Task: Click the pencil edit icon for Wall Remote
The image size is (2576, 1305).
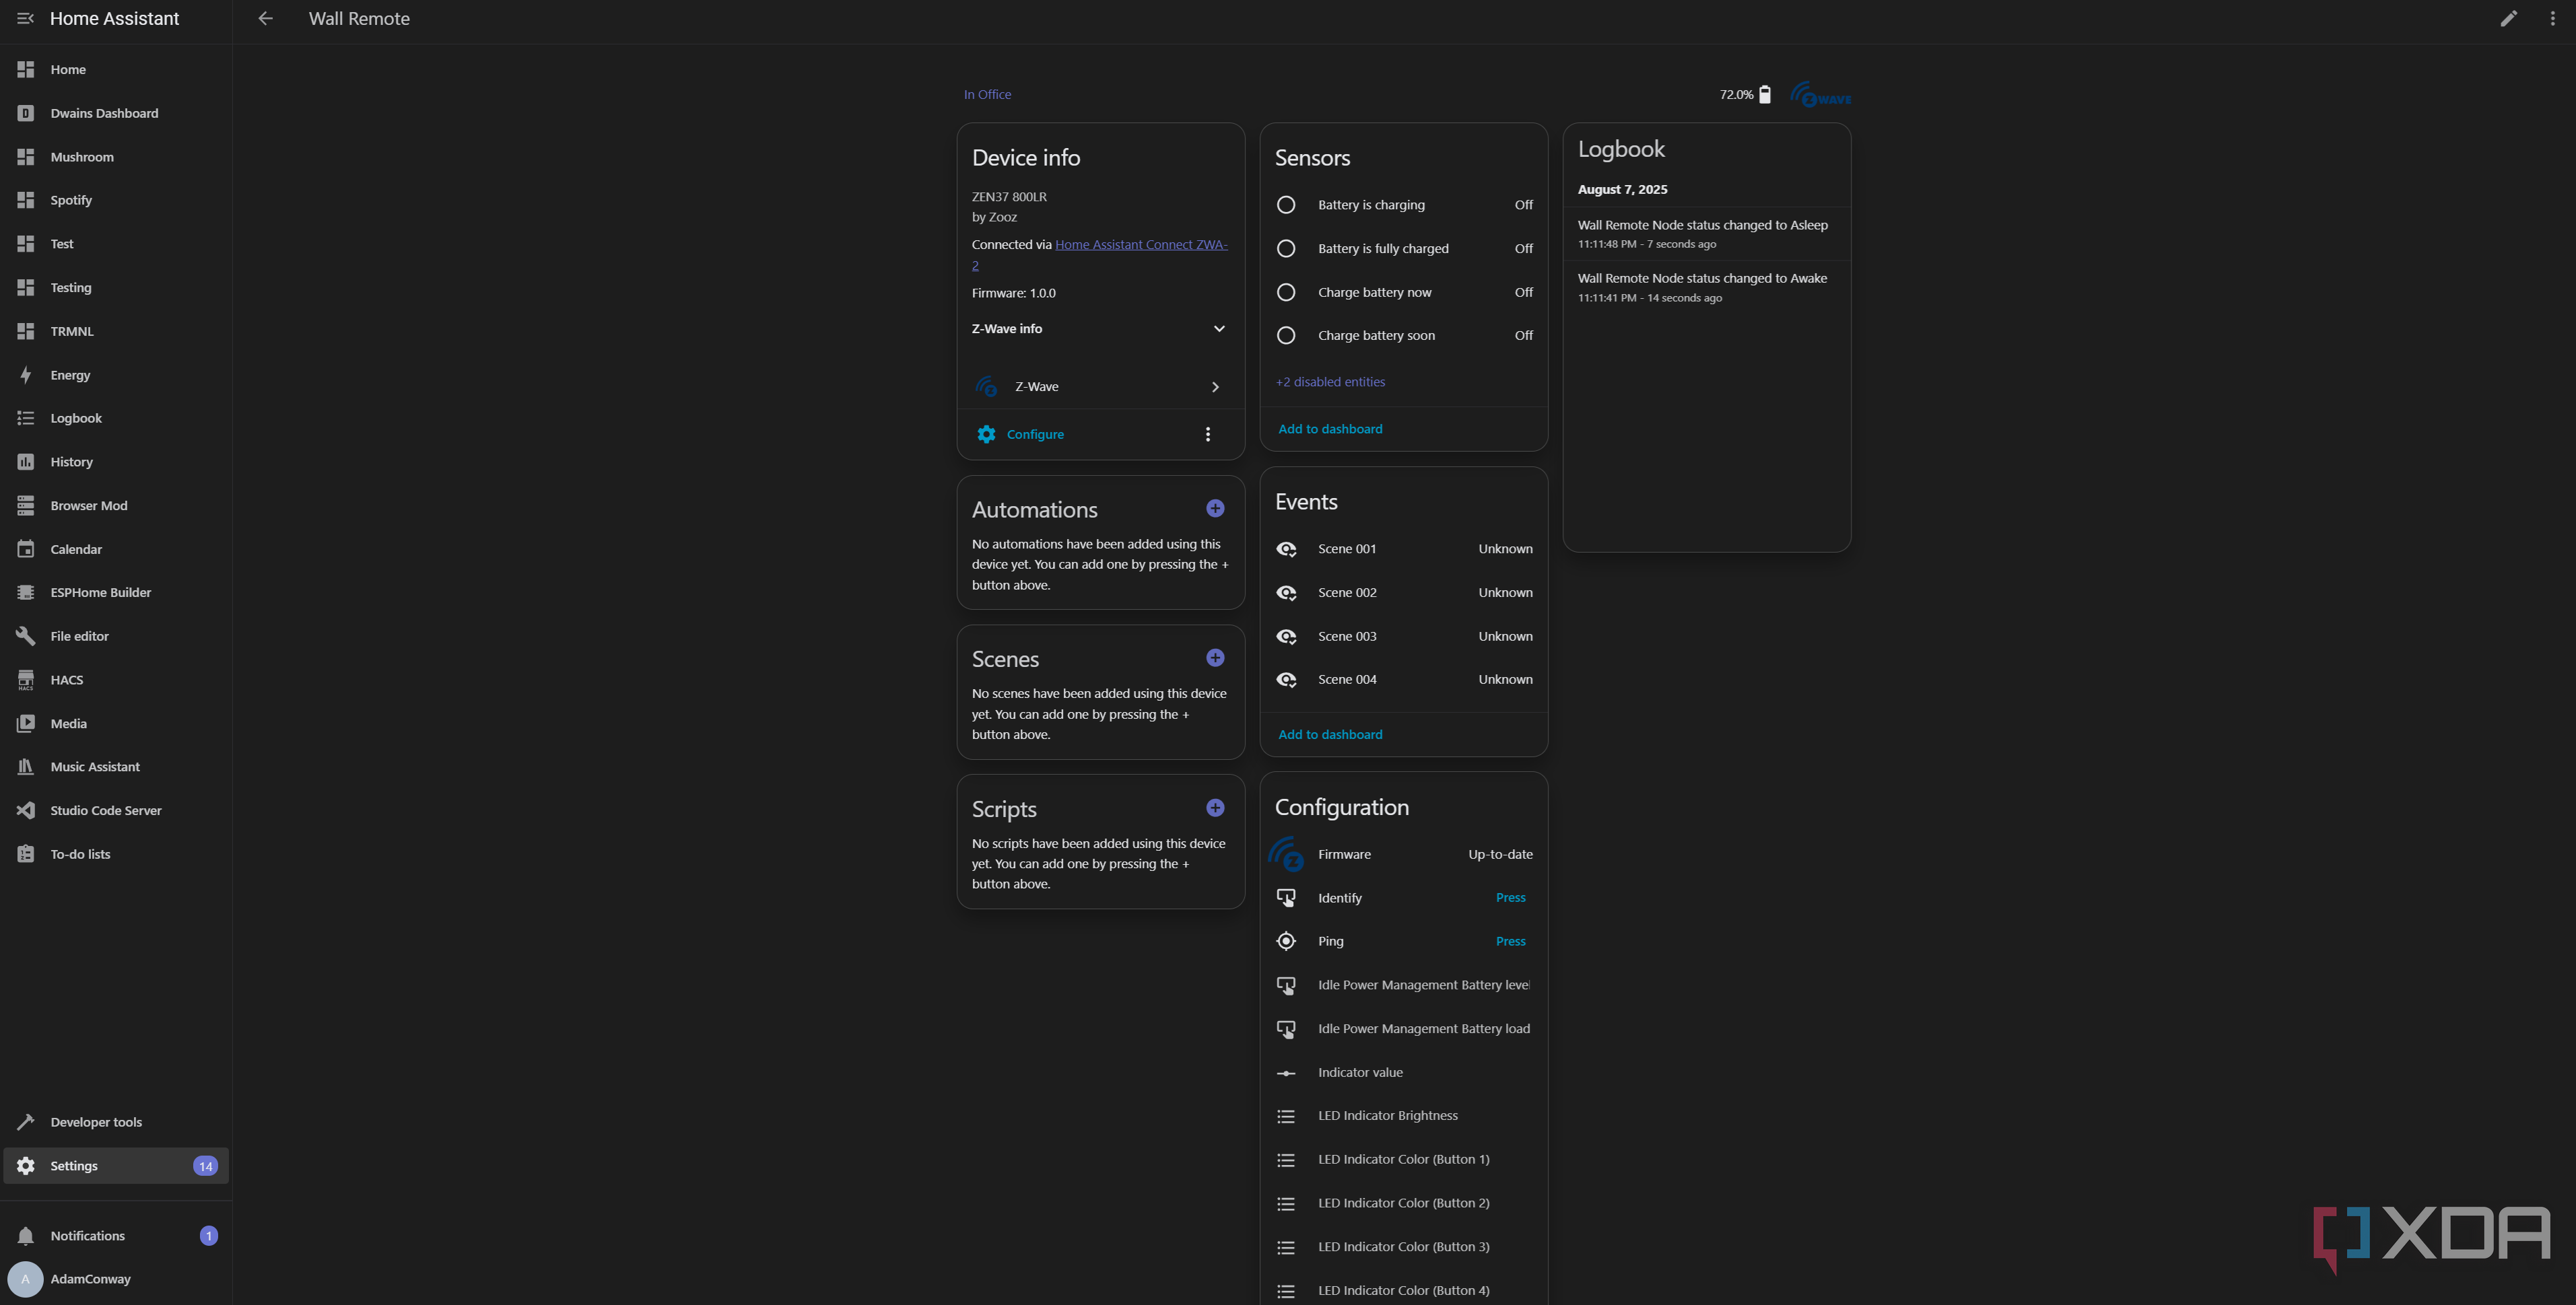Action: 2508,18
